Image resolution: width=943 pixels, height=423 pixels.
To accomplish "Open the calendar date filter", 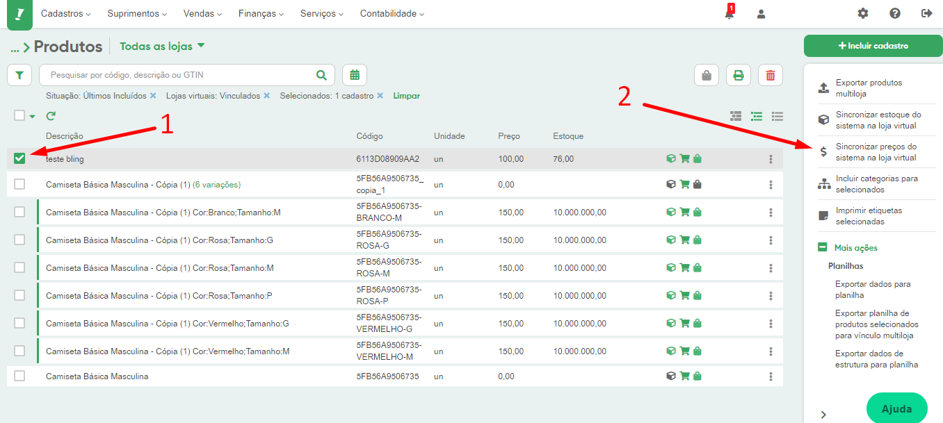I will point(355,75).
